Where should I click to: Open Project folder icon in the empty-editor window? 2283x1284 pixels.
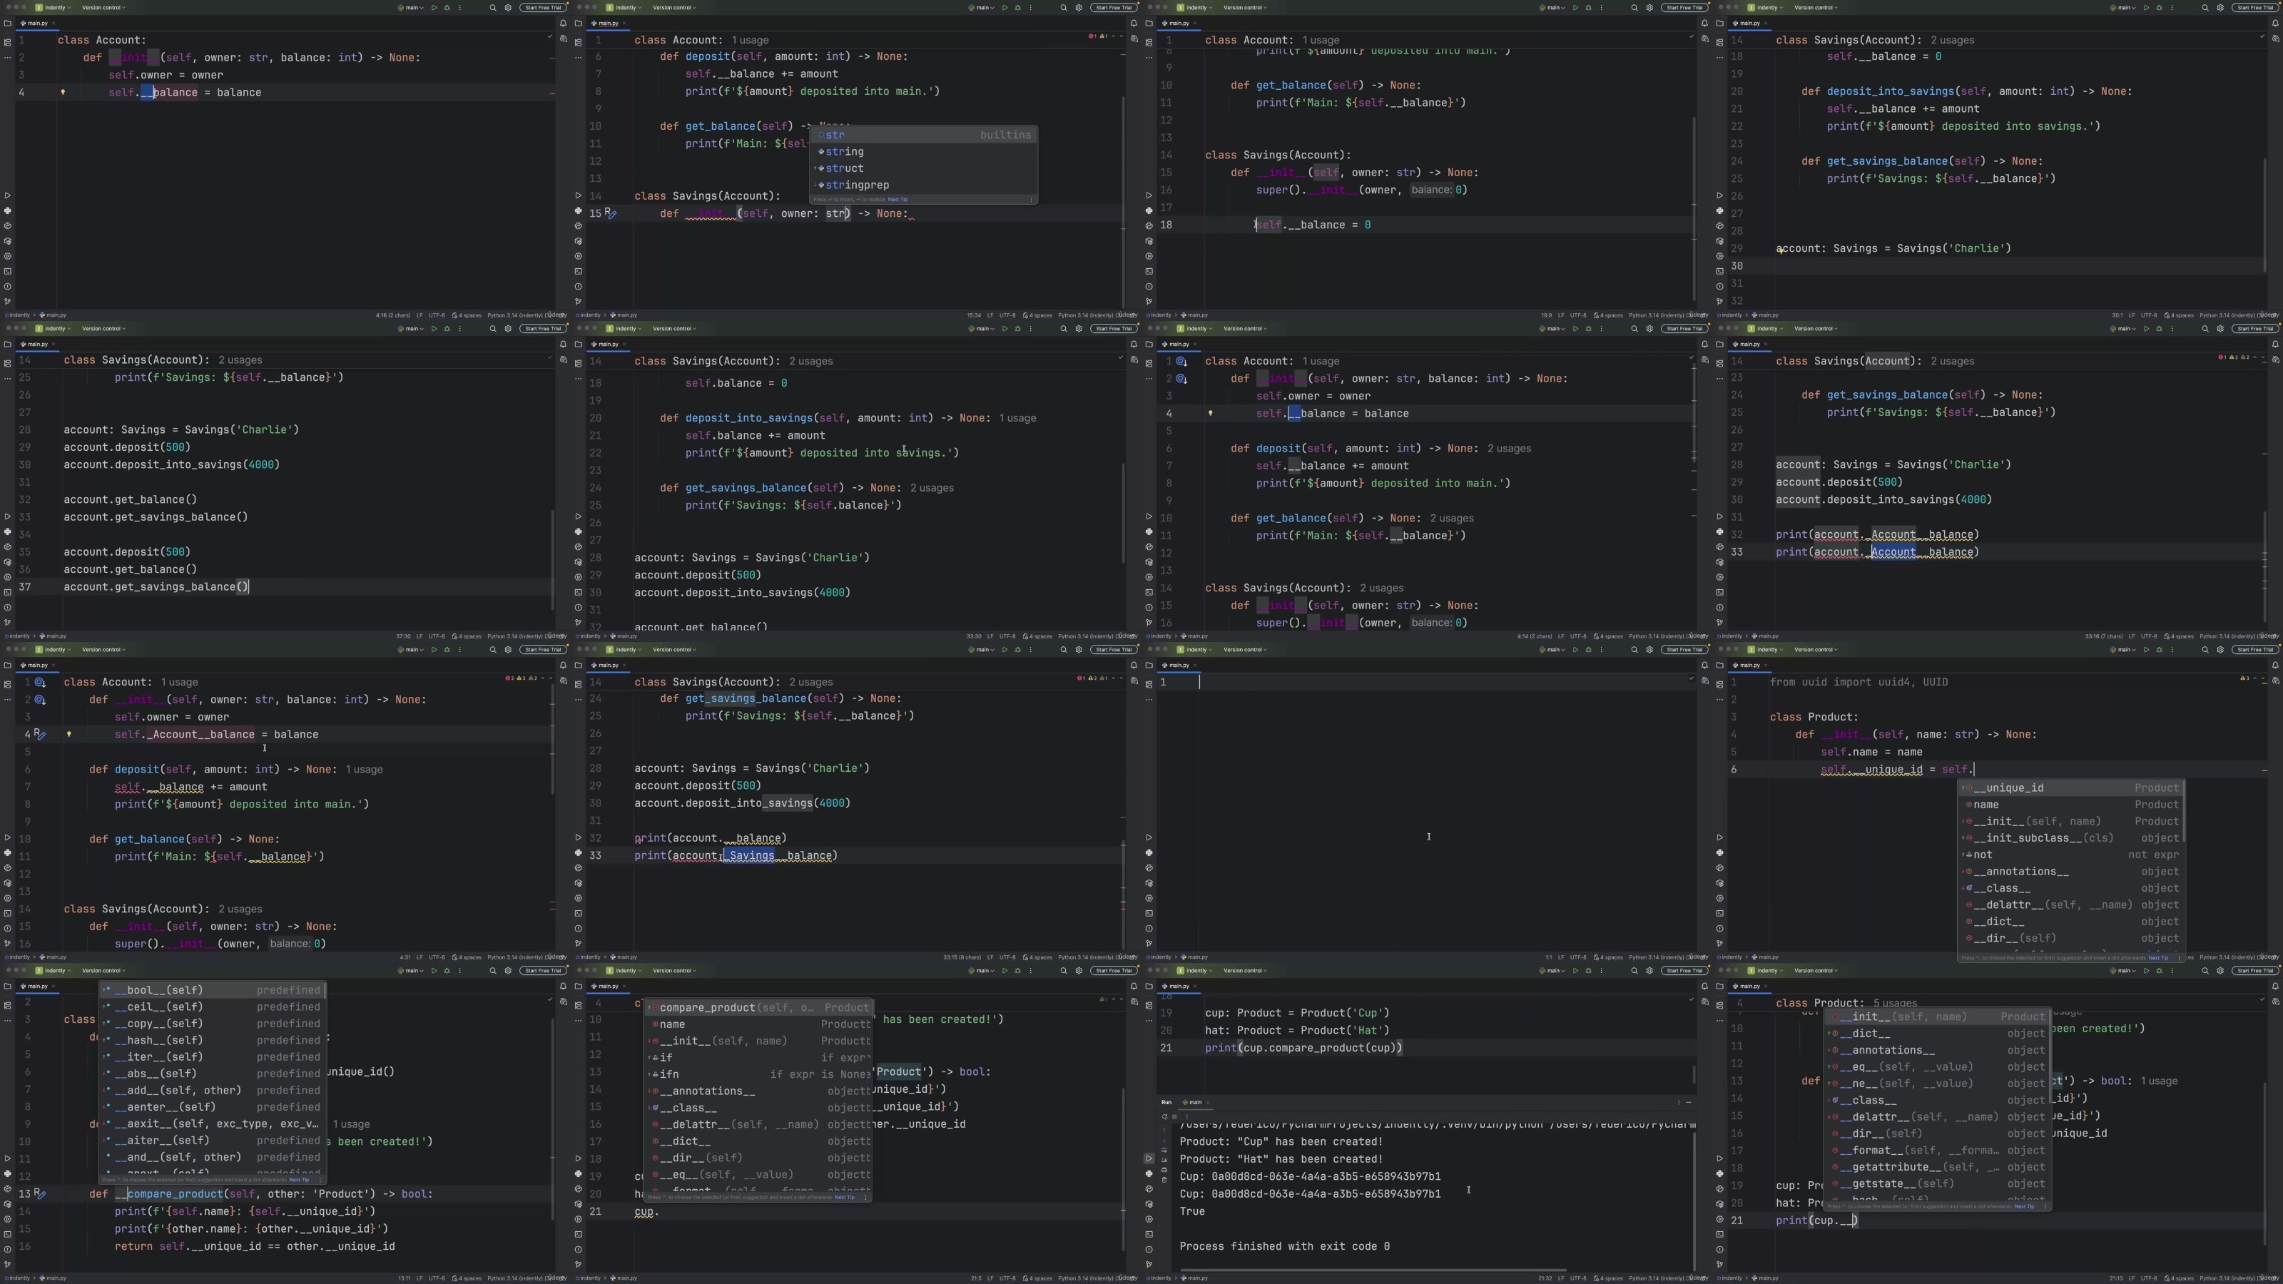tap(1149, 666)
